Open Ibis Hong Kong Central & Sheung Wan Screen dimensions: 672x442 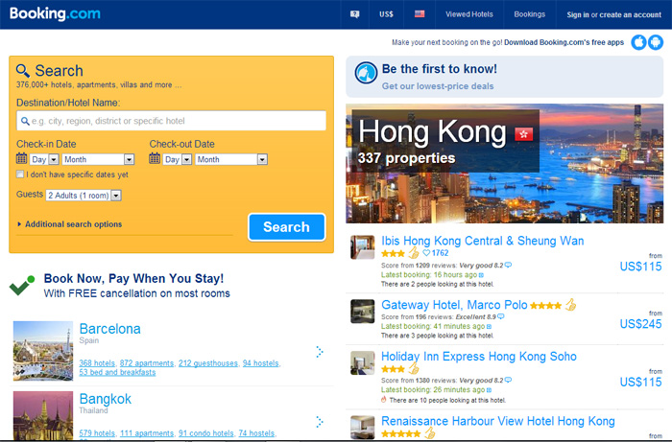point(483,241)
